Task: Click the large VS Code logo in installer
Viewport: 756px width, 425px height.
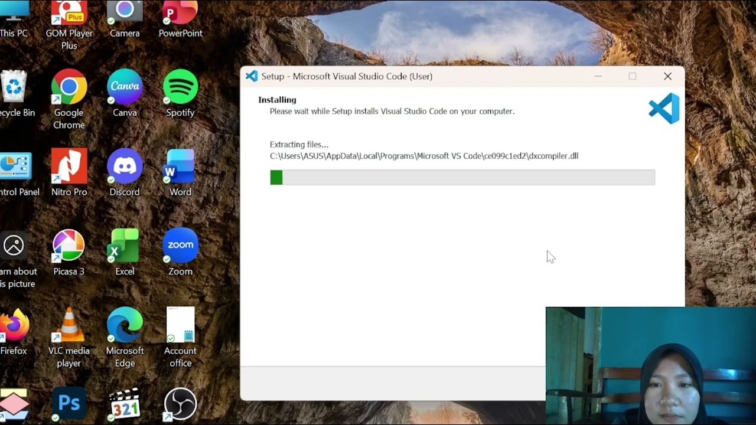Action: tap(664, 109)
